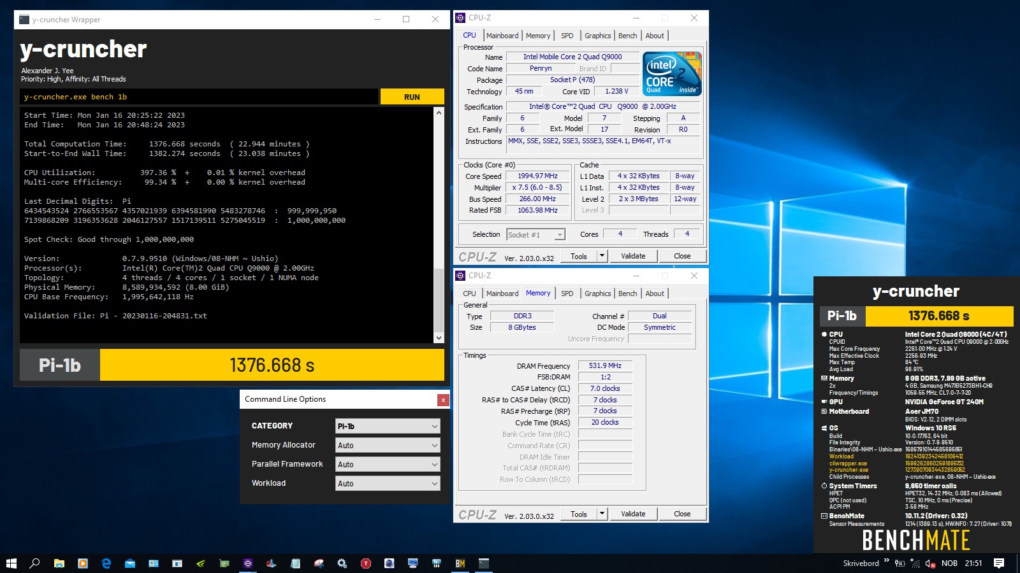Switch to CPU tab in lower CPU-Z window
This screenshot has width=1020, height=573.
point(470,294)
